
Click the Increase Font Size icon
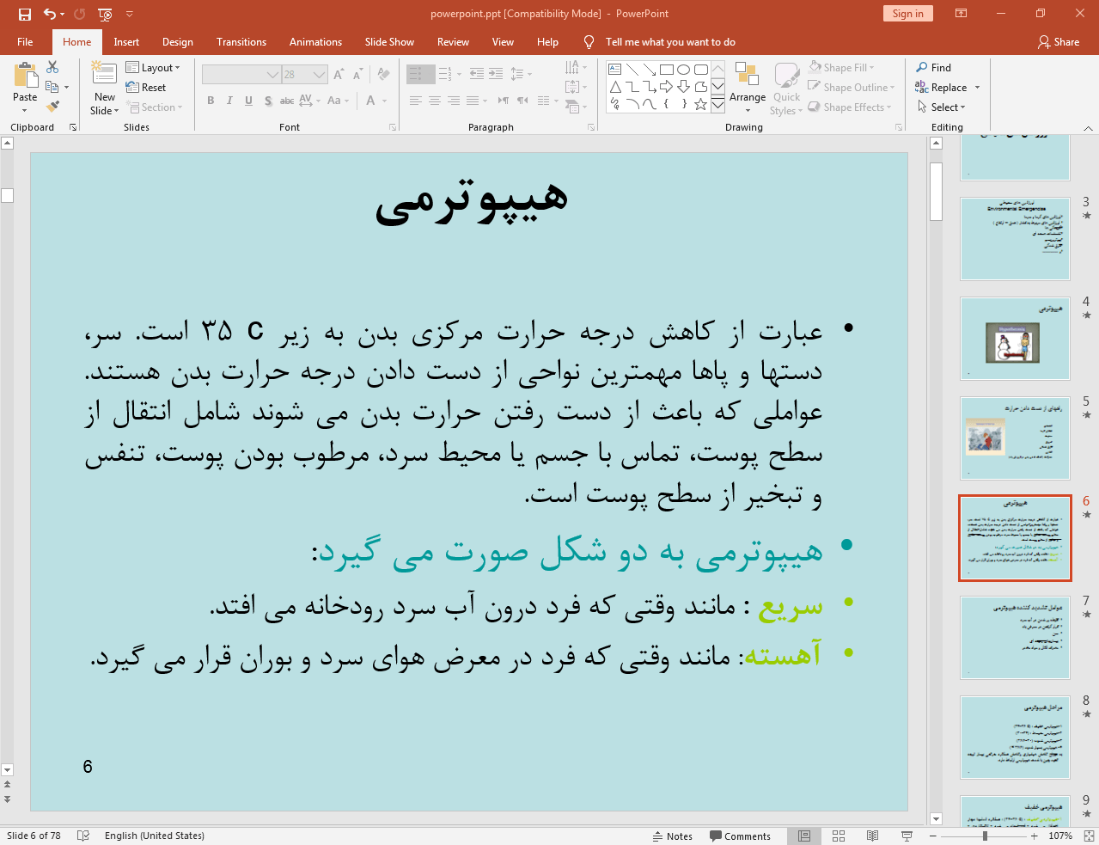tap(339, 74)
